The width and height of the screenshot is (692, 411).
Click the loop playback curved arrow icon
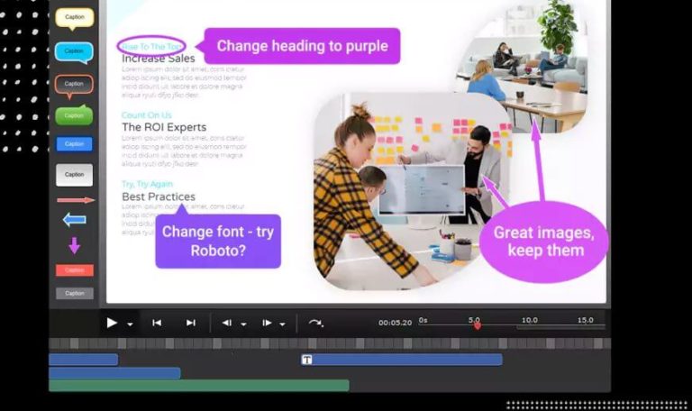[315, 324]
